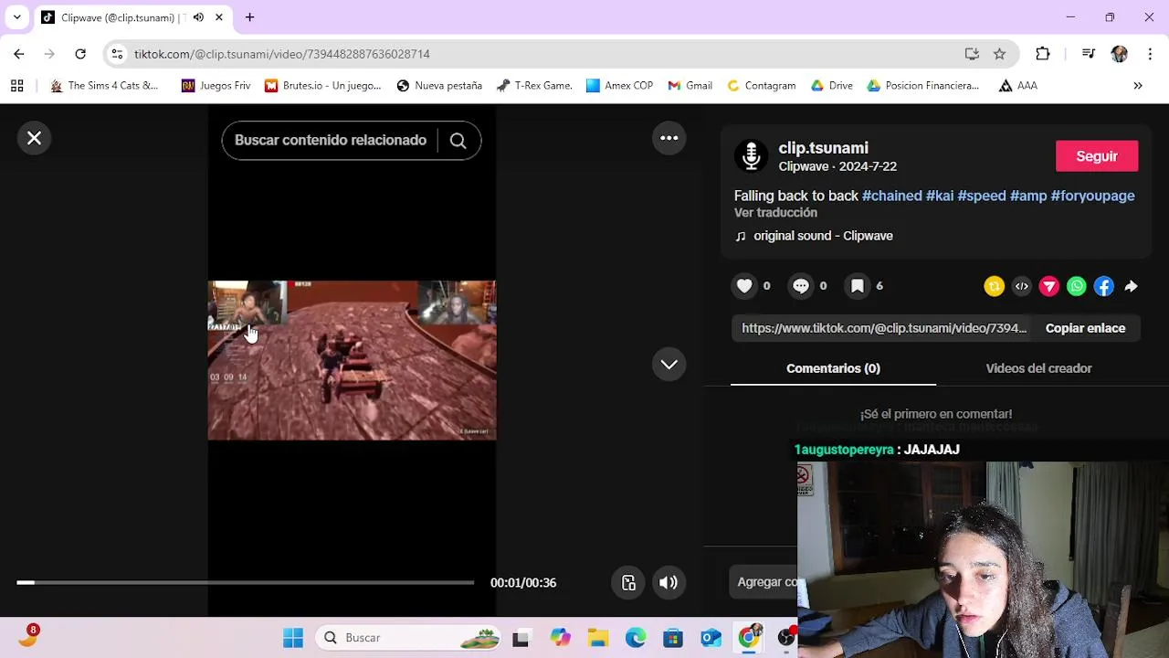The height and width of the screenshot is (658, 1169).
Task: Switch to the Comentarios (0) tab
Action: [833, 368]
